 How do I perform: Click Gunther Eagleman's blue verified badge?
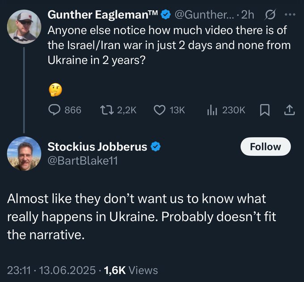(165, 15)
